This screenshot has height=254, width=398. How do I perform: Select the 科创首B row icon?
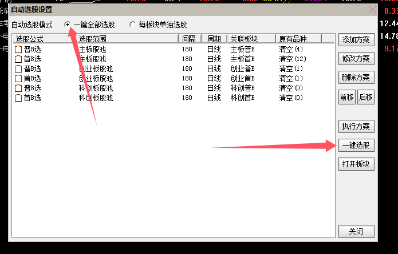tap(18, 98)
